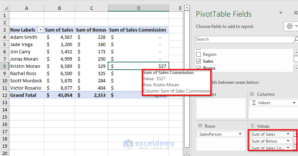The width and height of the screenshot is (298, 156).
Task: Open the Values dropdown in Columns area
Action: 294,103
